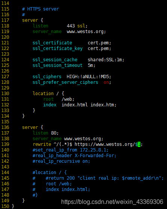Click 'index.htm;' on line 132

pos(104,105)
